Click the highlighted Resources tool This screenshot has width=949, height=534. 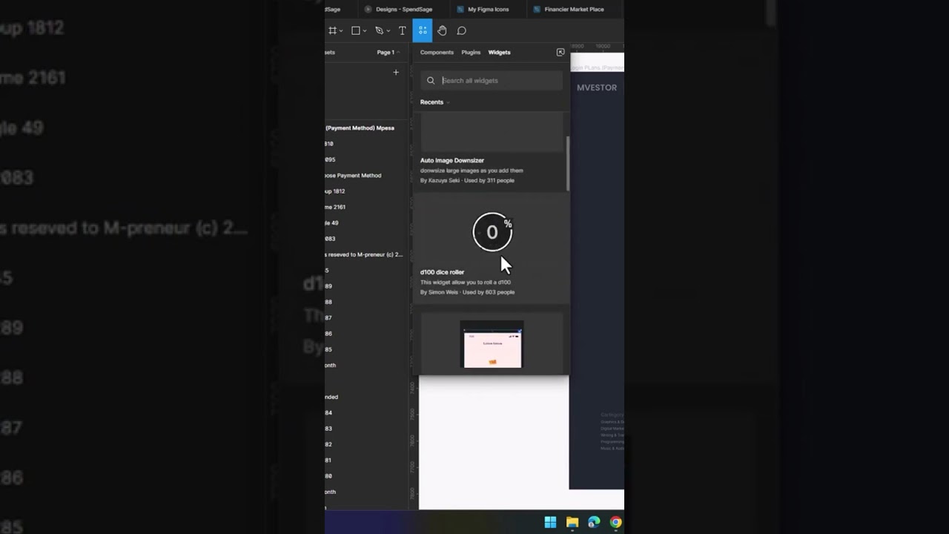[422, 30]
